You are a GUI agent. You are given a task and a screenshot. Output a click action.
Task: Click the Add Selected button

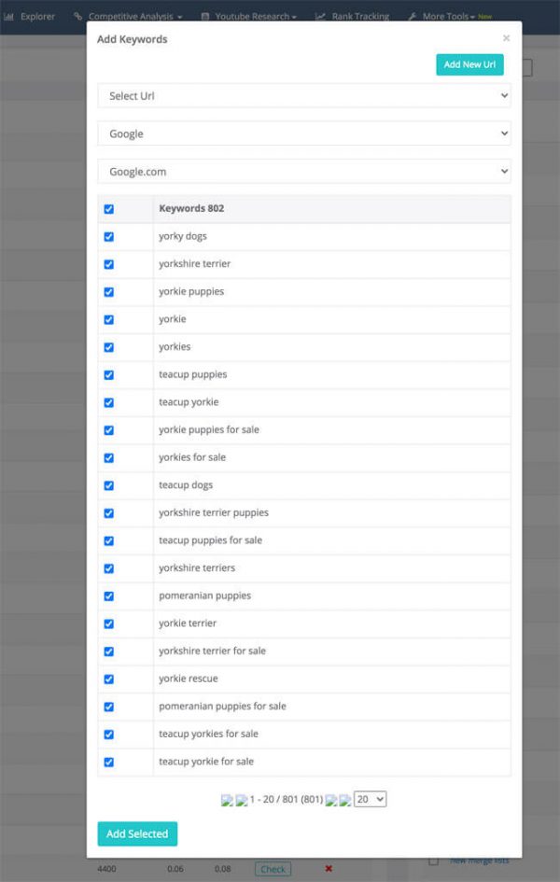tap(137, 833)
